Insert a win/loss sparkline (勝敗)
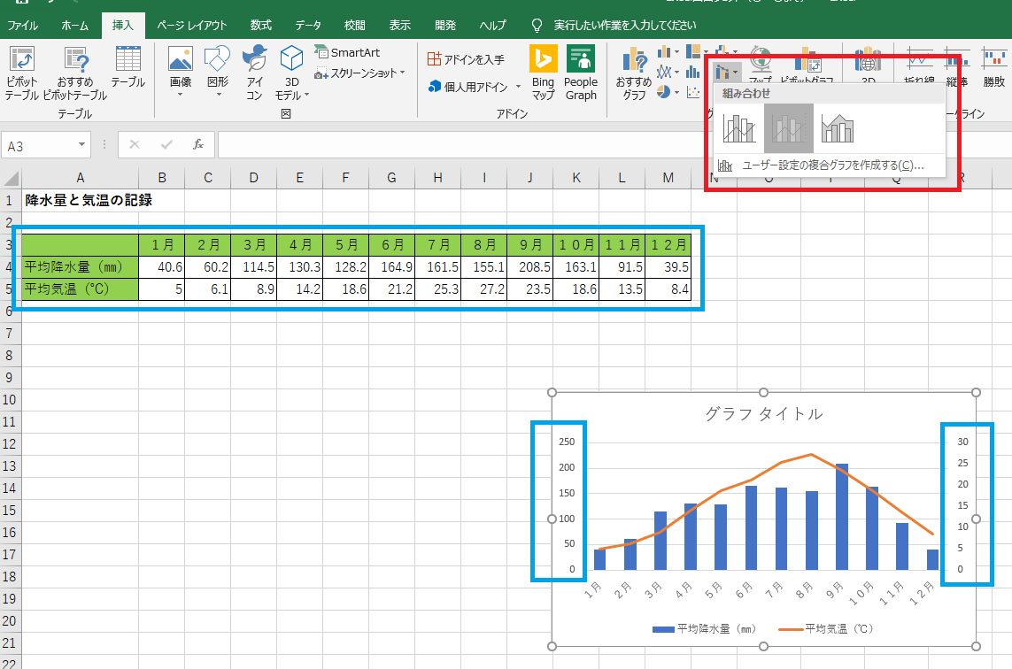1012x669 pixels. click(994, 67)
